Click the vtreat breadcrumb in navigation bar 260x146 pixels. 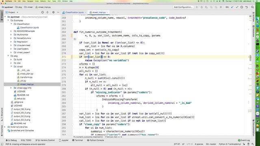(x=28, y=7)
